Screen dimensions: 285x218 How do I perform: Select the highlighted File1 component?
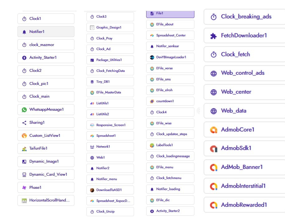pos(170,14)
